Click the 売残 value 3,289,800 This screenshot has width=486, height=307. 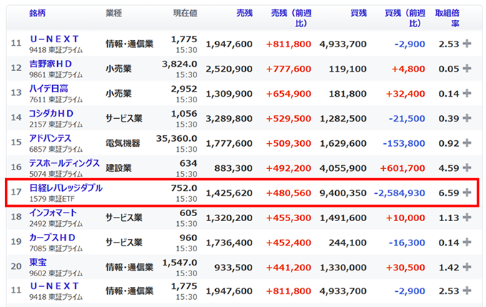click(229, 119)
